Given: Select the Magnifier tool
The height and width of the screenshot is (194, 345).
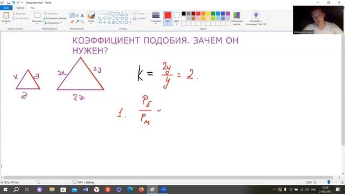Looking at the screenshot, I should pos(82,22).
